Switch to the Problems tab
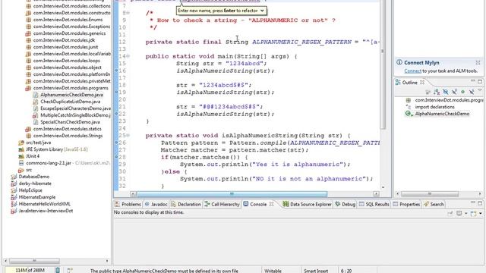 pos(128,204)
